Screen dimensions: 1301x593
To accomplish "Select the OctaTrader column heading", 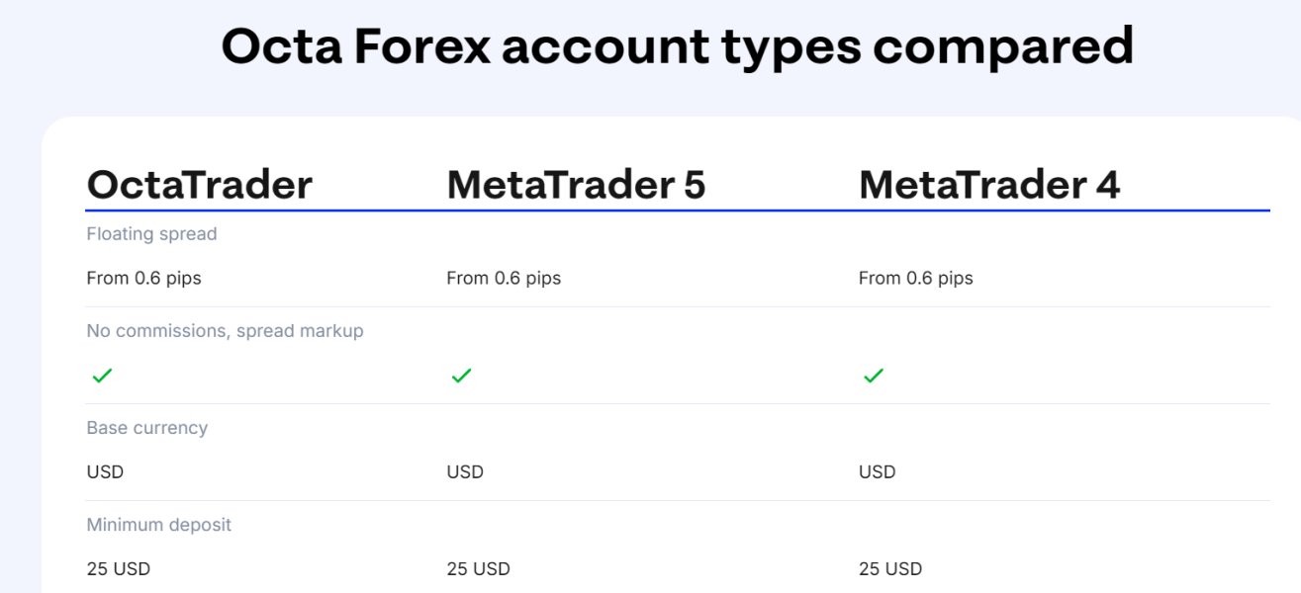I will click(x=200, y=185).
